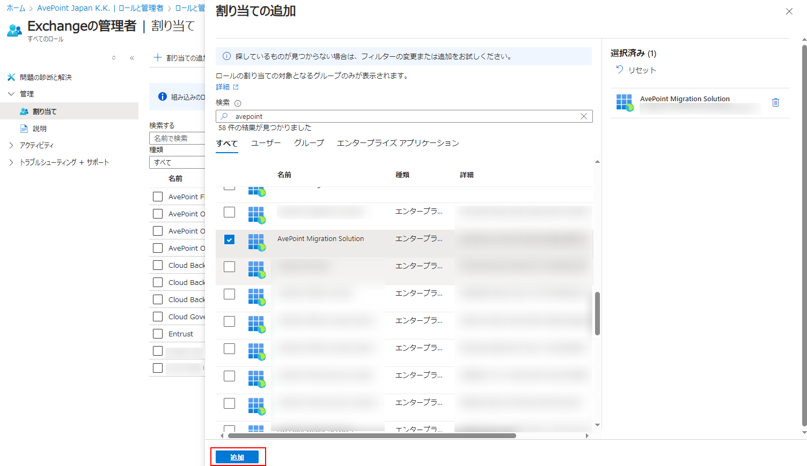Click the 58 件の結果が見つかりました text

(x=265, y=127)
